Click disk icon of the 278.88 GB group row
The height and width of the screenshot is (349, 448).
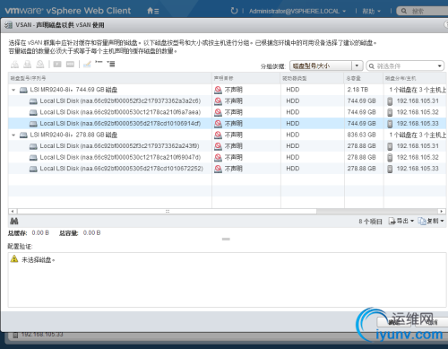pos(23,135)
